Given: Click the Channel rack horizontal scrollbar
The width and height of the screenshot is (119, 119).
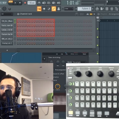Looking at the screenshot, I should 55,51.
